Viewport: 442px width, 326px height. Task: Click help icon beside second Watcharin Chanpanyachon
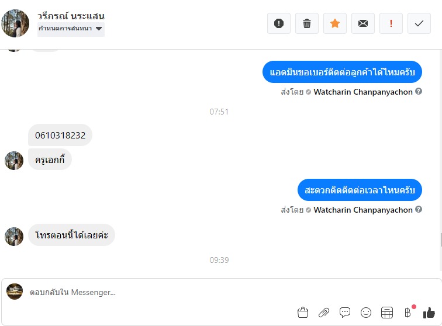(x=419, y=209)
